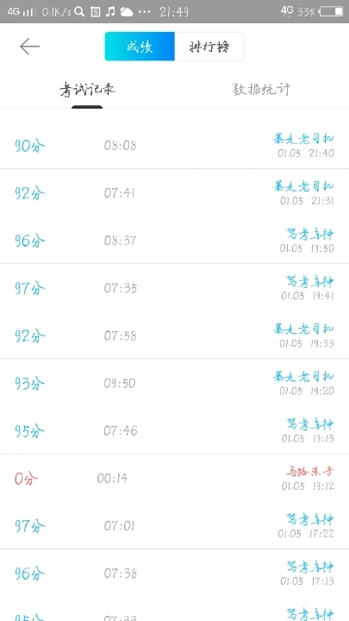Open the 97分 record at 17:22

(174, 525)
